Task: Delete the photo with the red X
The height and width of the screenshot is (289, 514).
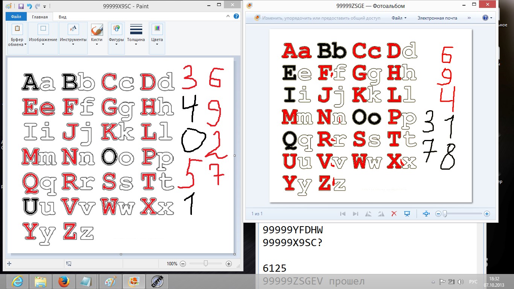Action: pos(394,214)
